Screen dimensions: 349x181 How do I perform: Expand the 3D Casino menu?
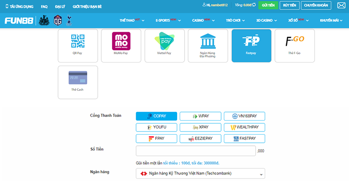pyautogui.click(x=267, y=20)
